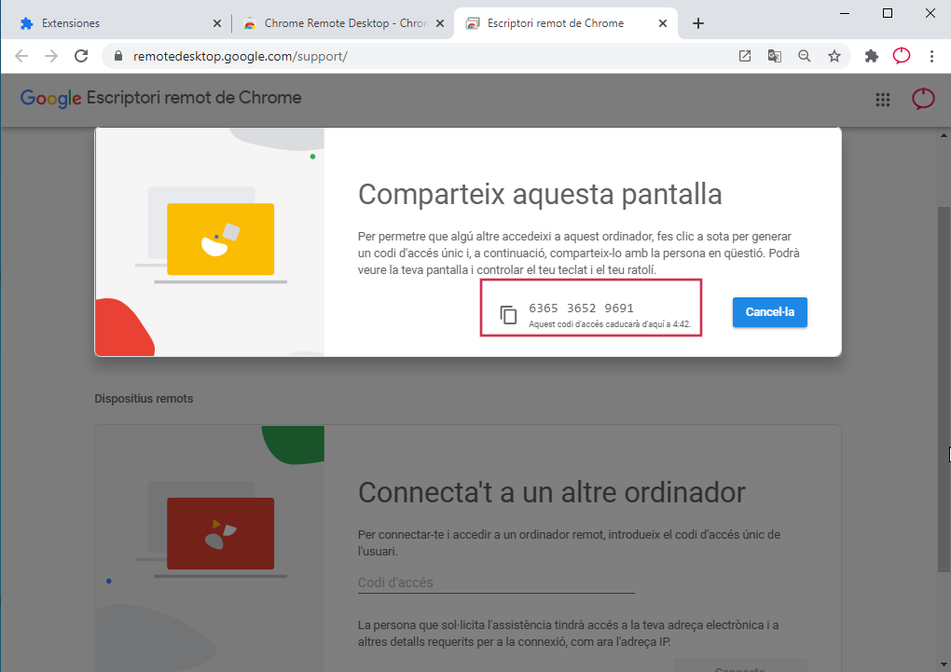
Task: Click the code expiry text showing 4:42
Action: 610,324
